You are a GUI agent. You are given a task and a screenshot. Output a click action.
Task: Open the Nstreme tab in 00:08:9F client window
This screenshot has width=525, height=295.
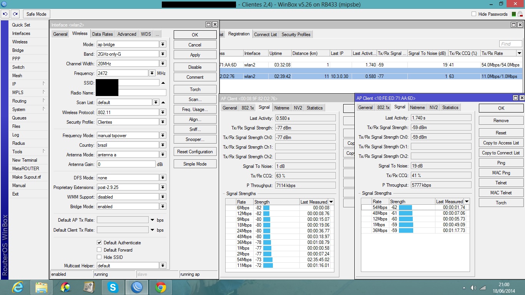(282, 108)
